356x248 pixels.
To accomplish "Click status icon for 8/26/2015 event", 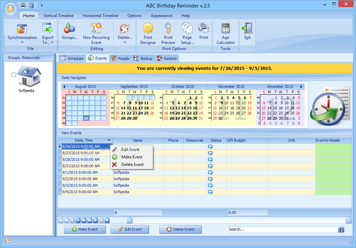I will pos(210,146).
